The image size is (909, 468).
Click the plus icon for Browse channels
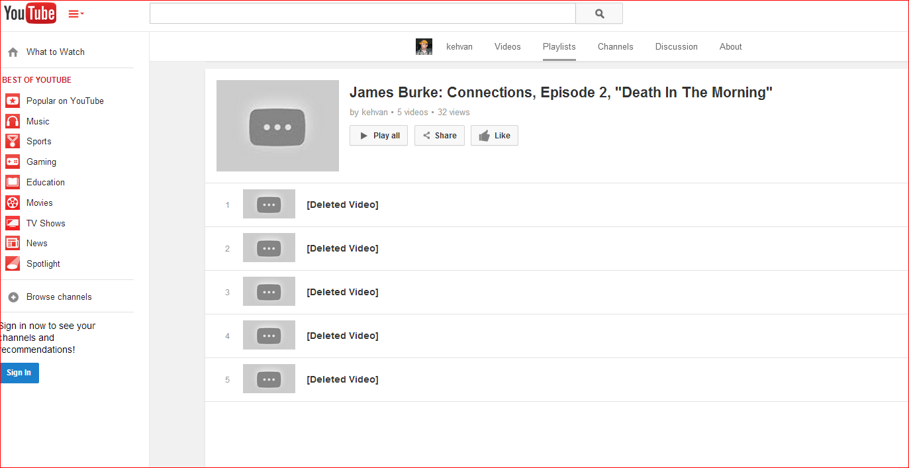click(x=13, y=297)
